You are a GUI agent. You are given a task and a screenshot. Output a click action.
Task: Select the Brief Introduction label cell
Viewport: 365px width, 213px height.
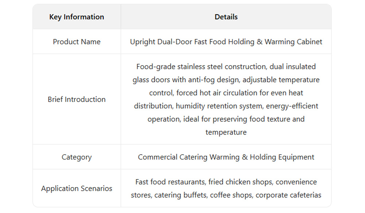coord(77,99)
